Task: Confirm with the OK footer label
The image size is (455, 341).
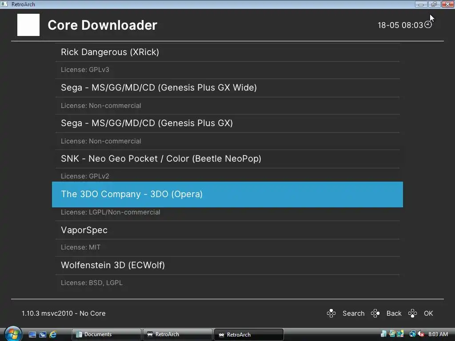Action: click(428, 313)
